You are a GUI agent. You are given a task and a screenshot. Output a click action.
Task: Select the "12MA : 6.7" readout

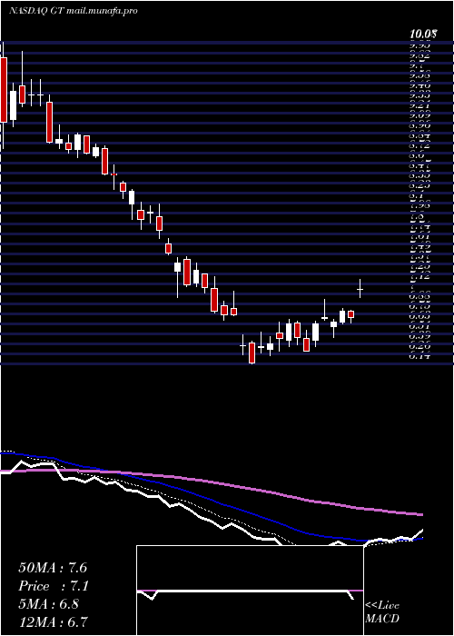coord(54,621)
